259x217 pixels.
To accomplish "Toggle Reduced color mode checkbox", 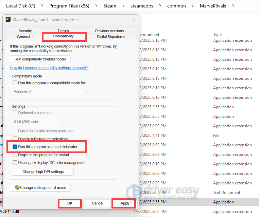I will (15, 113).
